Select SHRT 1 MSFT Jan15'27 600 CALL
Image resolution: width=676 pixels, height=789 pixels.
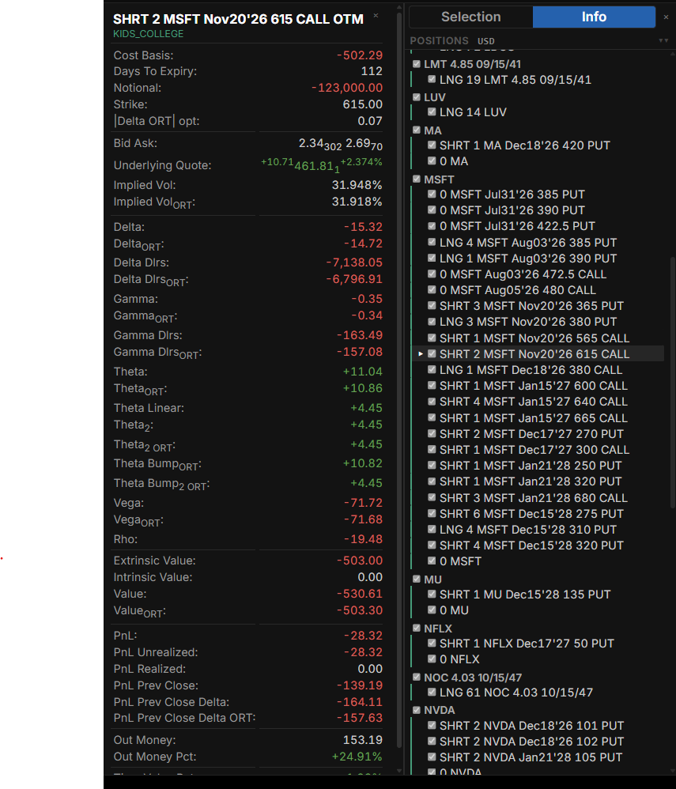coord(534,386)
